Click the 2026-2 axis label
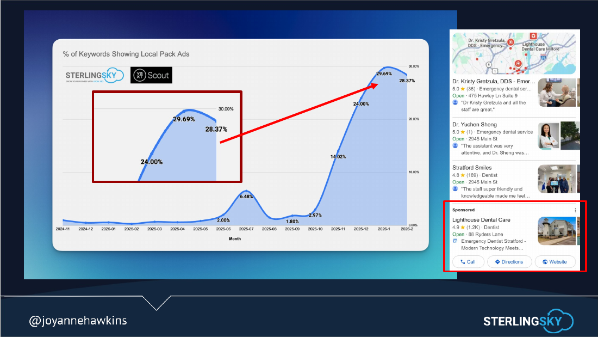Screen dimensions: 598x337 coord(407,229)
